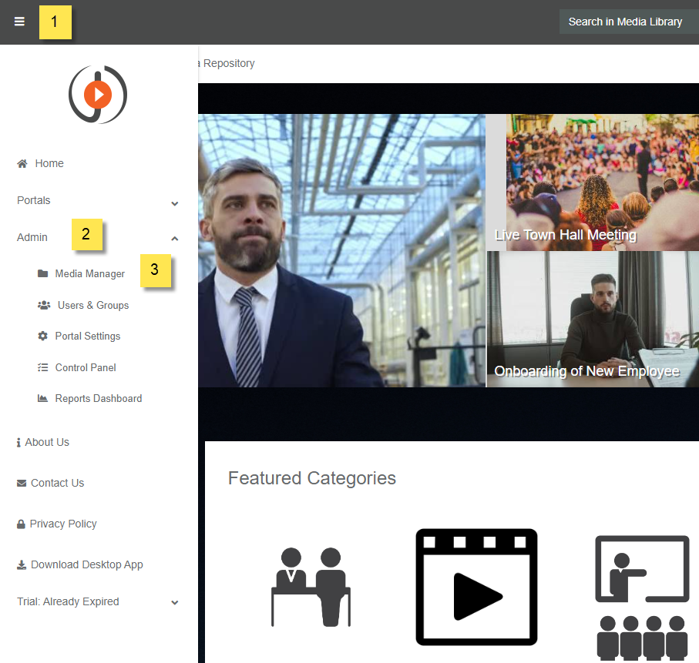
Task: Click the checklist icon beside Control Panel
Action: pyautogui.click(x=42, y=368)
